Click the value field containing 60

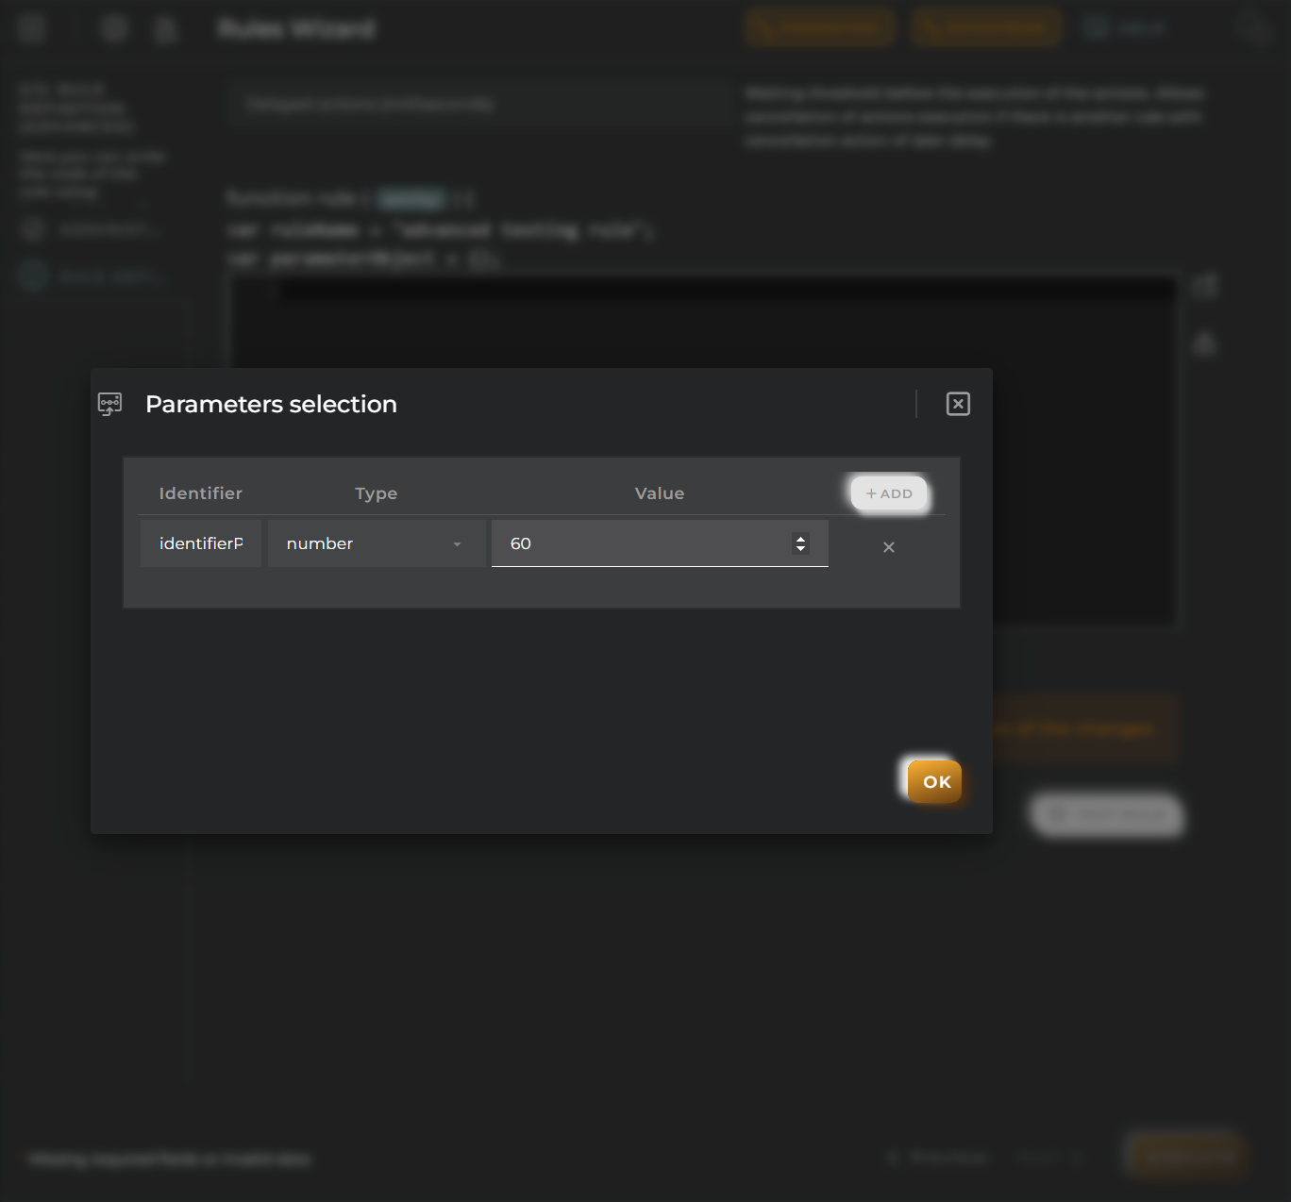coord(660,543)
